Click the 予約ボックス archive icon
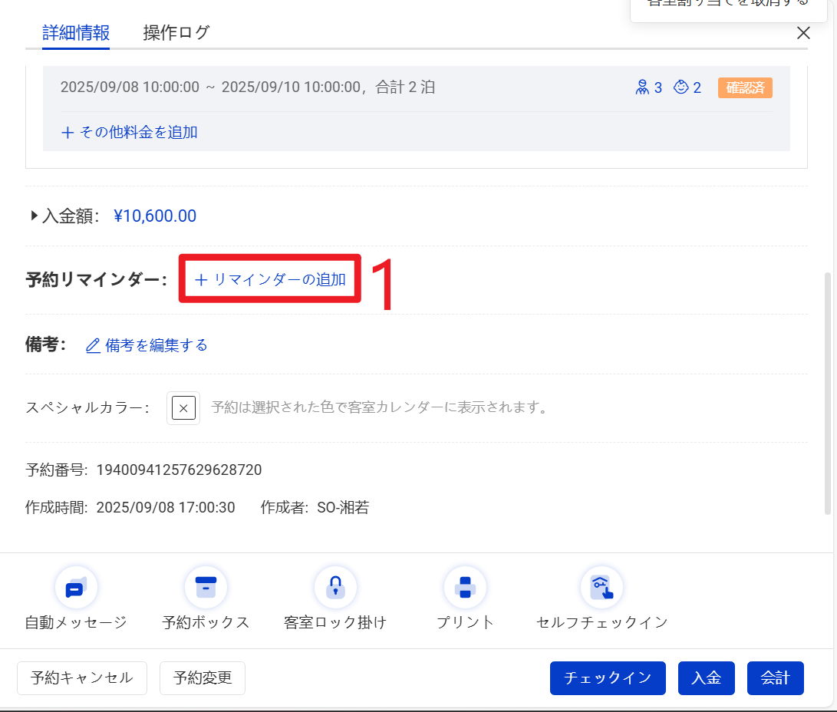 coord(206,588)
